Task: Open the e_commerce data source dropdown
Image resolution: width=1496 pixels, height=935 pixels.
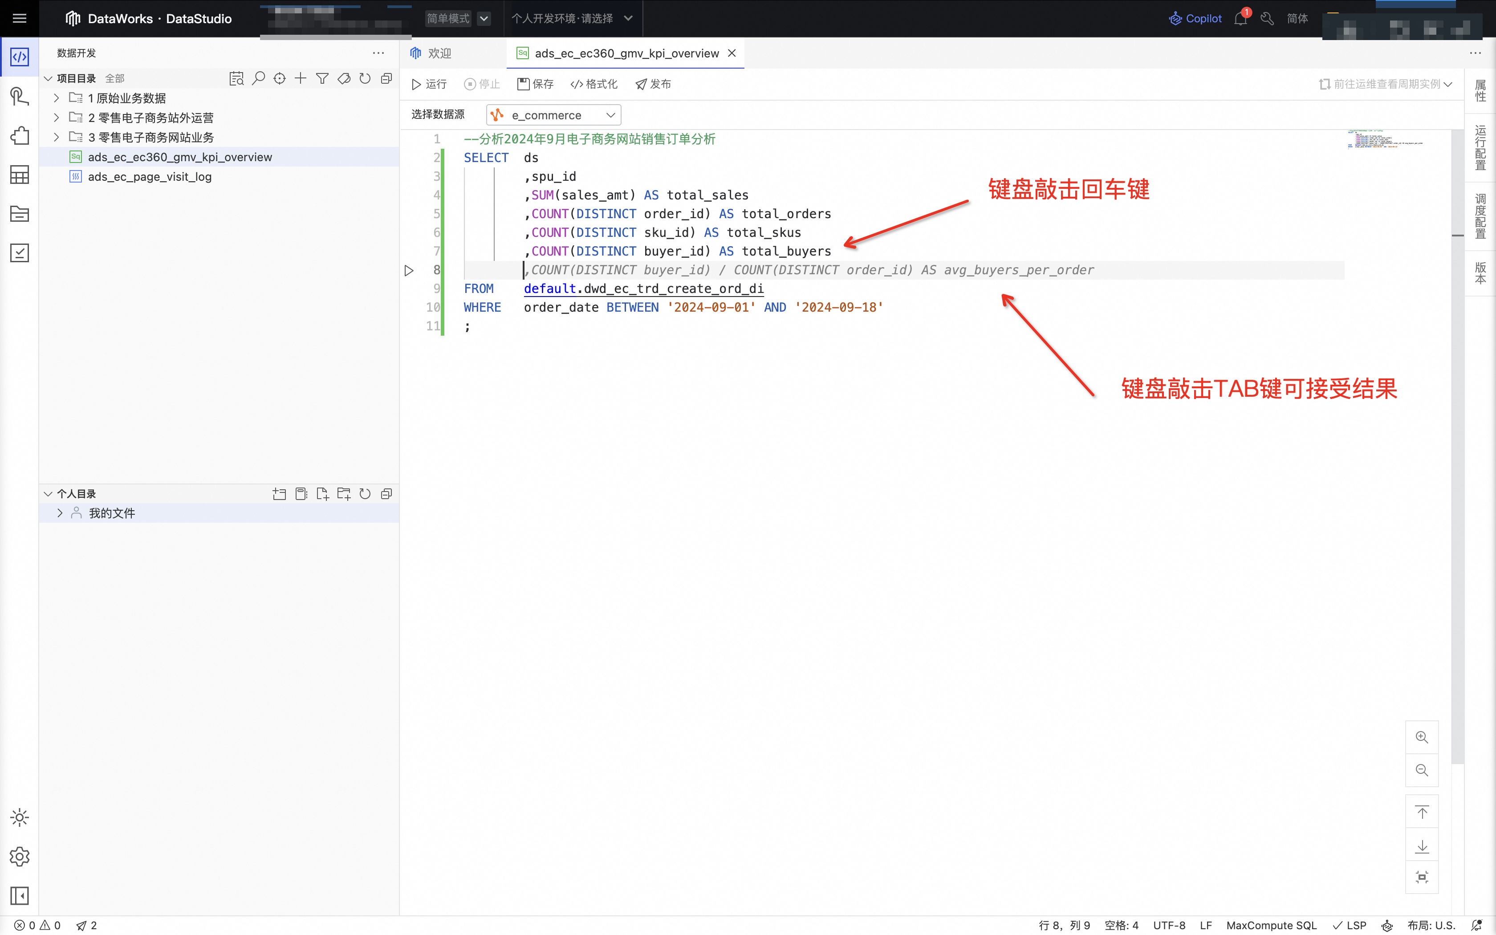Action: pyautogui.click(x=553, y=115)
